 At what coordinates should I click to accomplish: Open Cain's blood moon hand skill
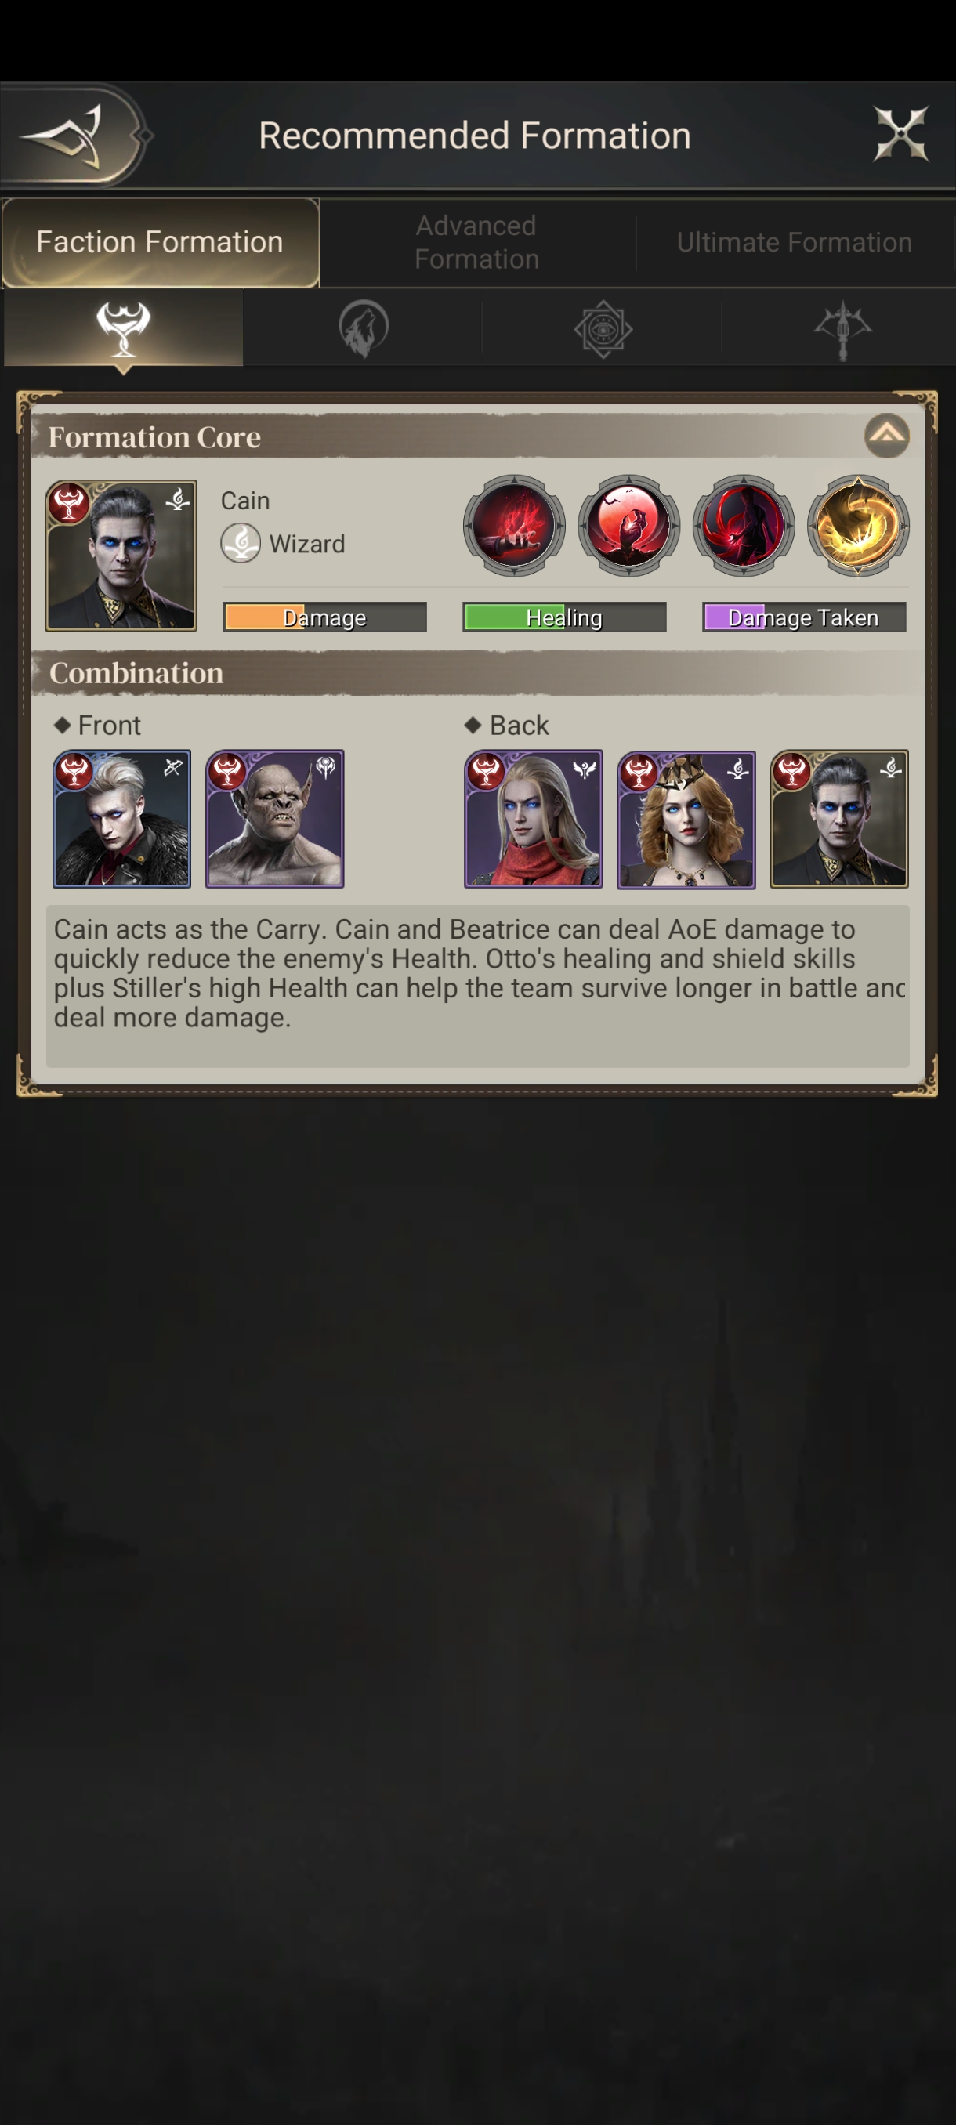click(x=628, y=526)
